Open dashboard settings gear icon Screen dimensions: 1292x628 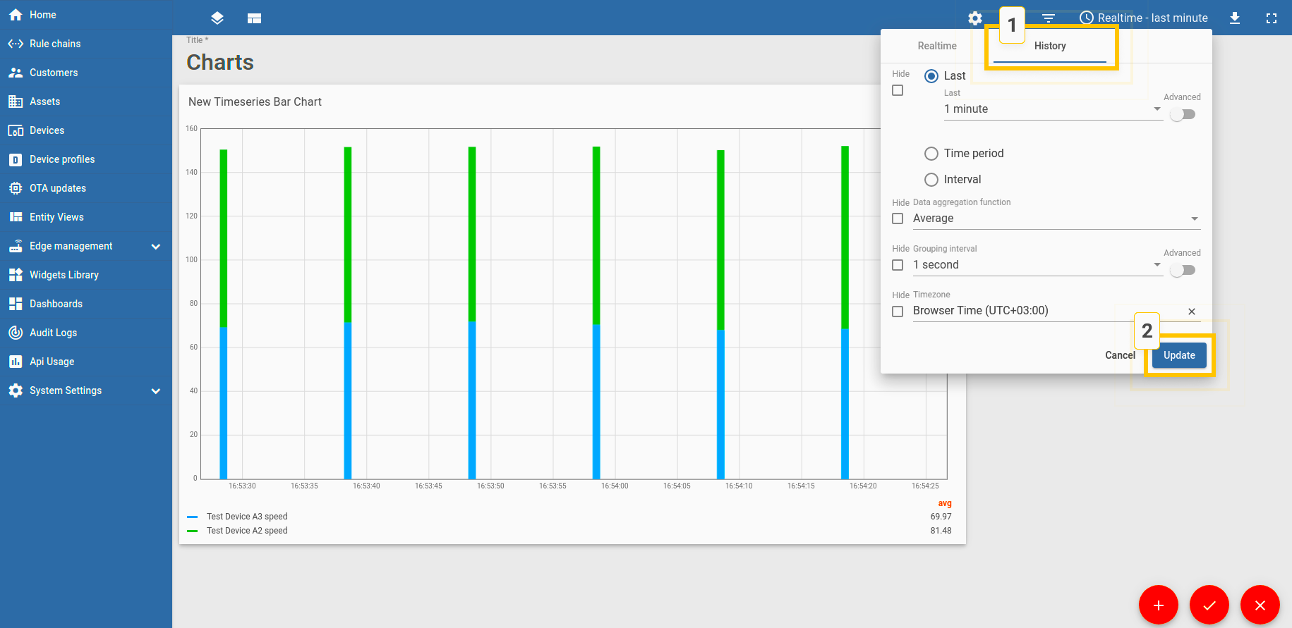[975, 18]
